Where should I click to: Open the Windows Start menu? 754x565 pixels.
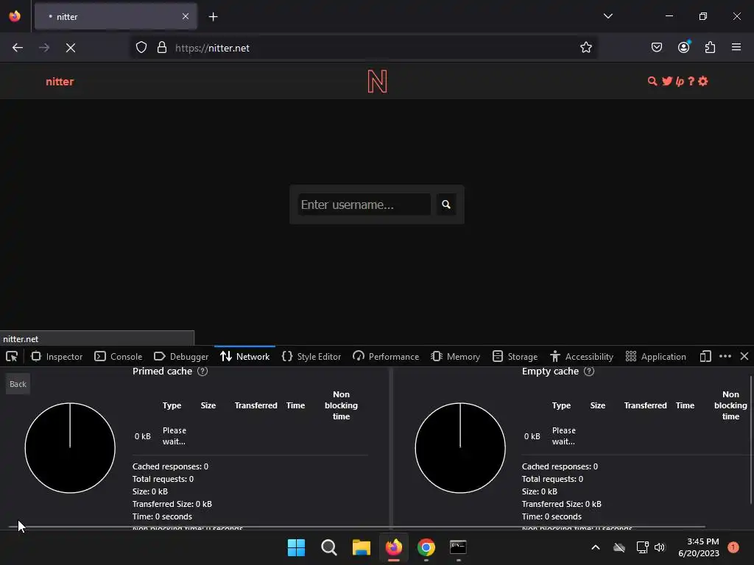(296, 547)
